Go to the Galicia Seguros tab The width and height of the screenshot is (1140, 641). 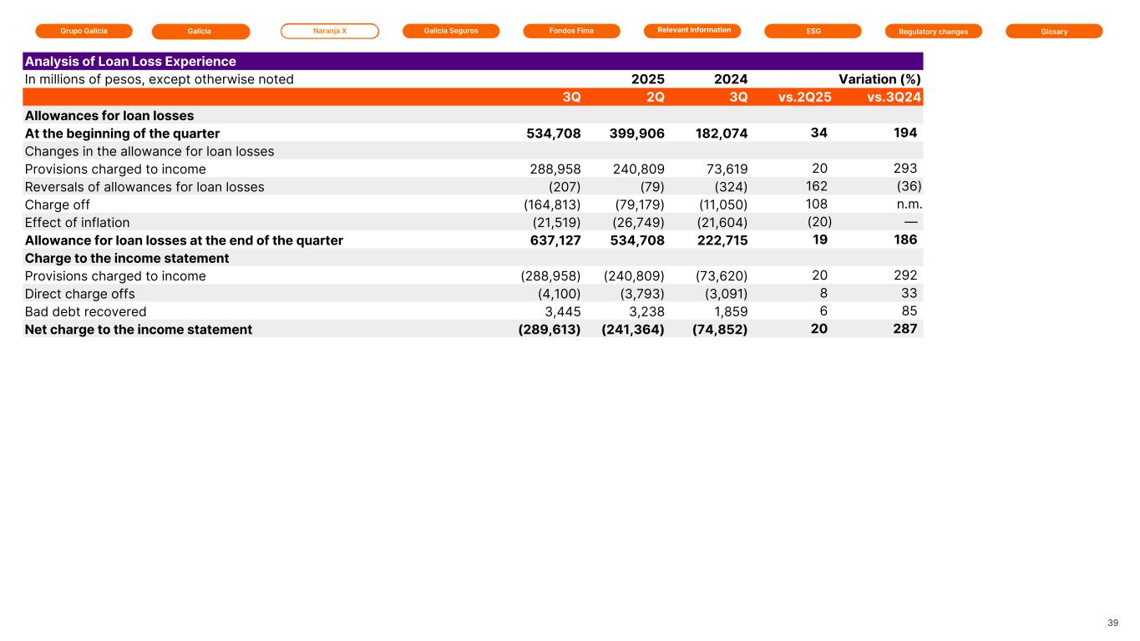click(x=450, y=31)
